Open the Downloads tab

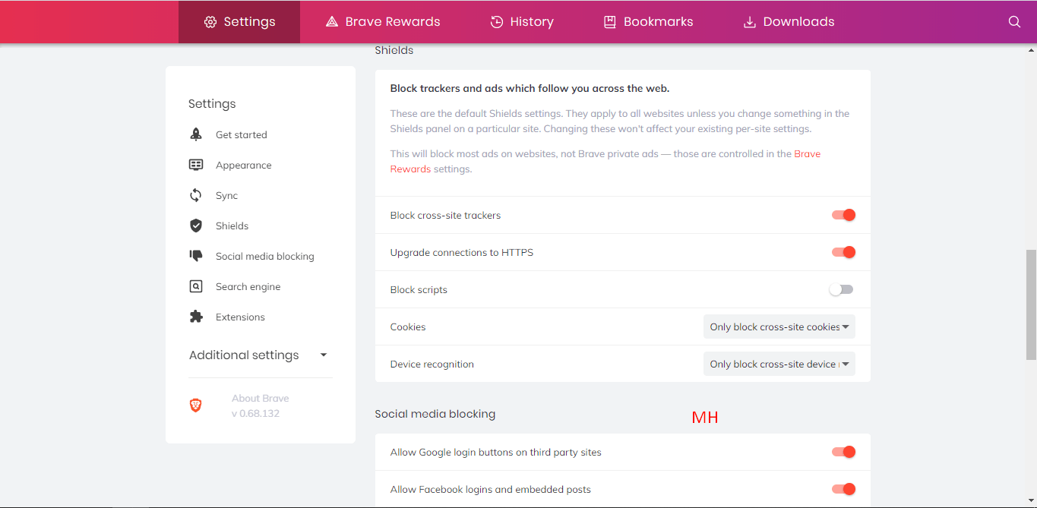click(x=789, y=22)
